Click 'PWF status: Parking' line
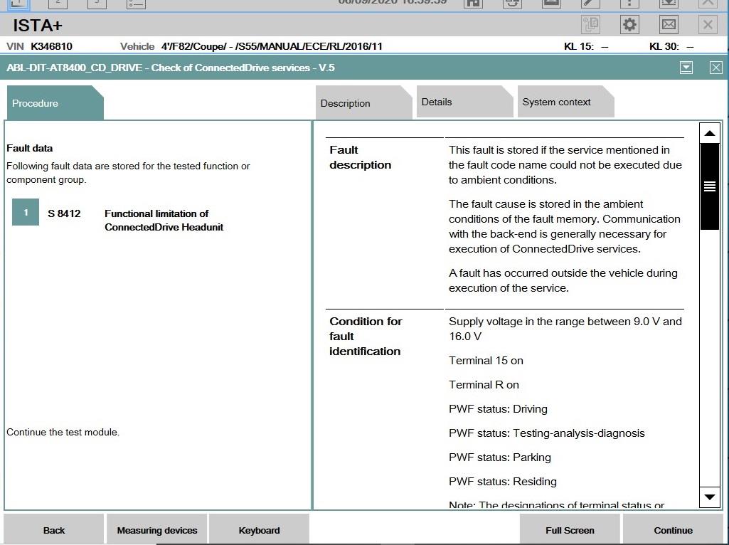Viewport: 729px width, 545px height. click(x=500, y=457)
